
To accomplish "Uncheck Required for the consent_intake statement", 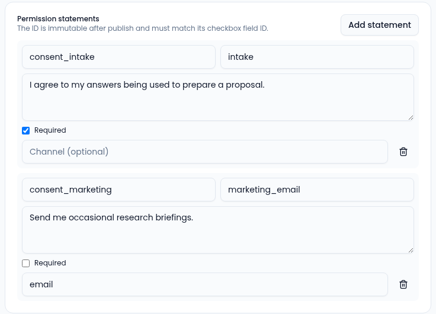I will coord(26,130).
